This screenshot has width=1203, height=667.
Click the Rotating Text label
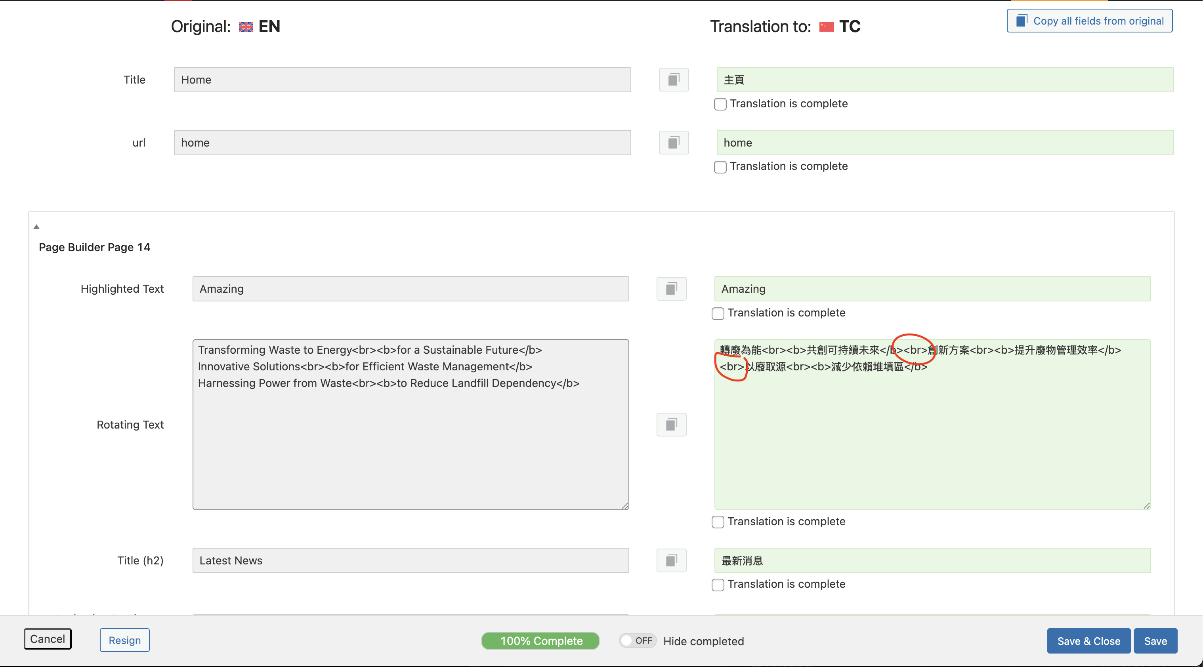pyautogui.click(x=130, y=424)
